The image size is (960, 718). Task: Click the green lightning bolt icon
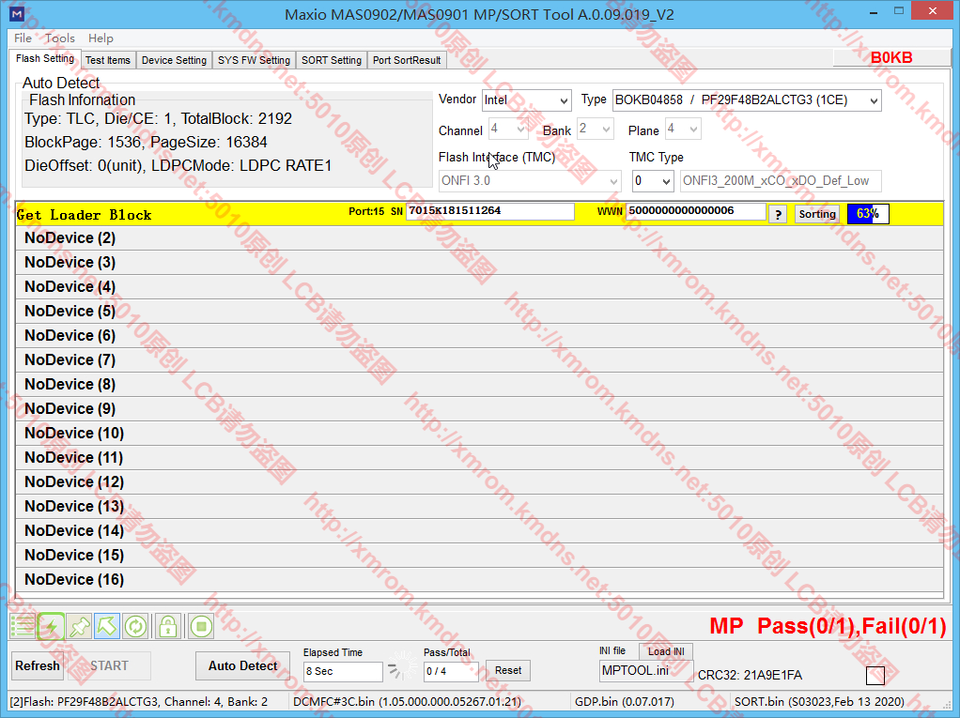point(51,626)
